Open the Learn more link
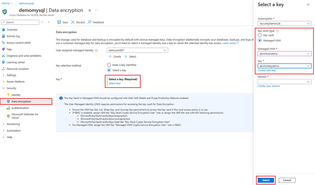315x185 pixels. (x=230, y=43)
